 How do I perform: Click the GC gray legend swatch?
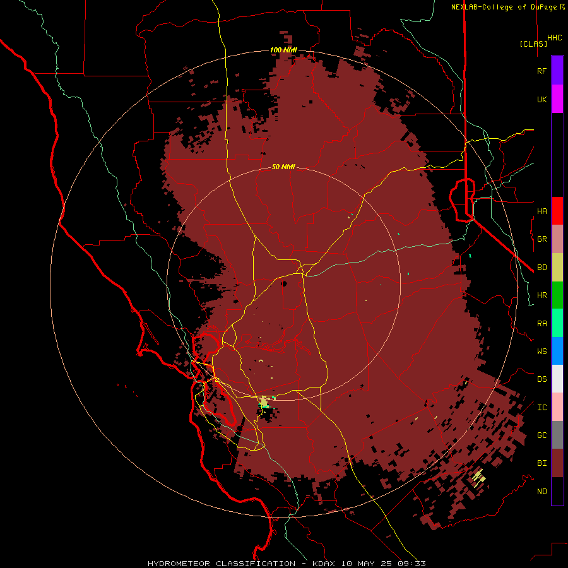(x=557, y=435)
